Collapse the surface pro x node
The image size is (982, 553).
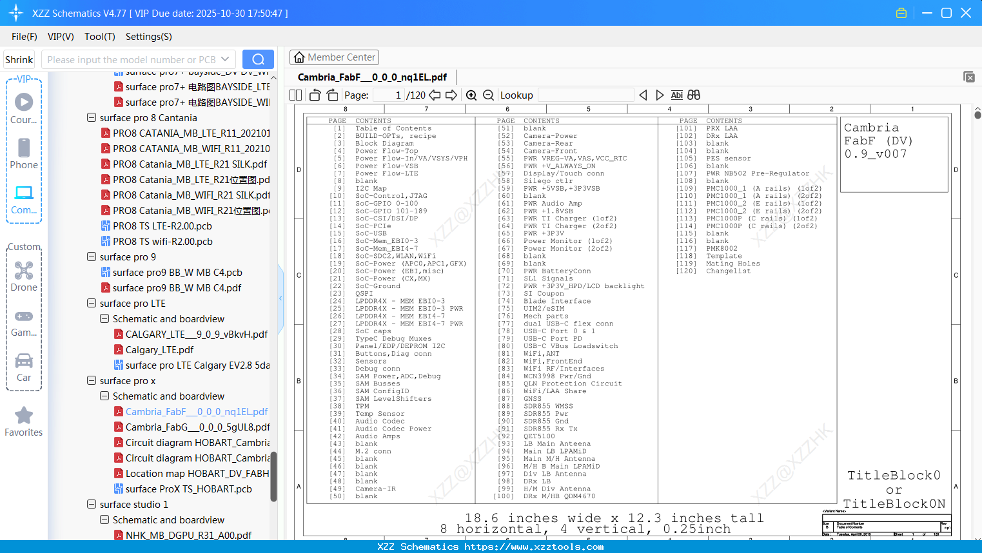(92, 381)
